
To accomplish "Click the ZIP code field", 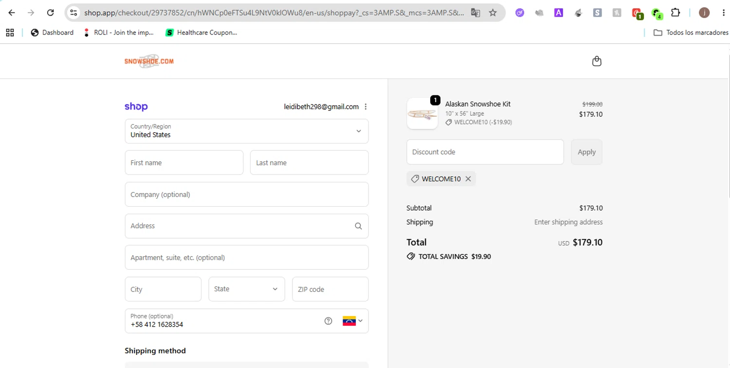I will click(330, 289).
